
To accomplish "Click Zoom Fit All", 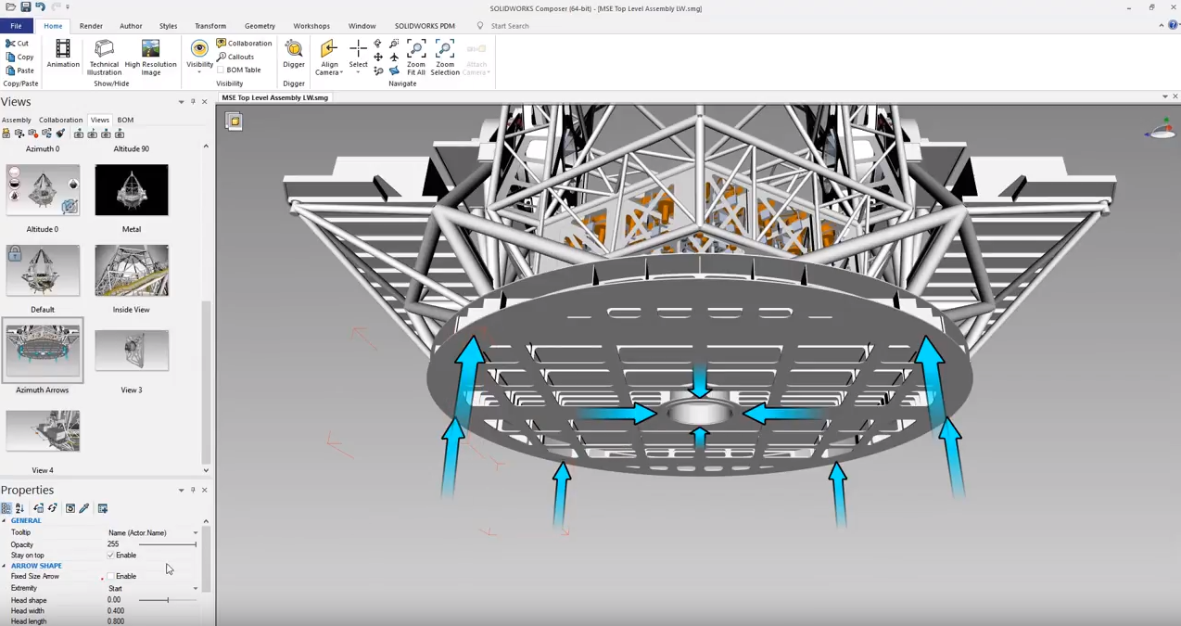I will pyautogui.click(x=416, y=57).
